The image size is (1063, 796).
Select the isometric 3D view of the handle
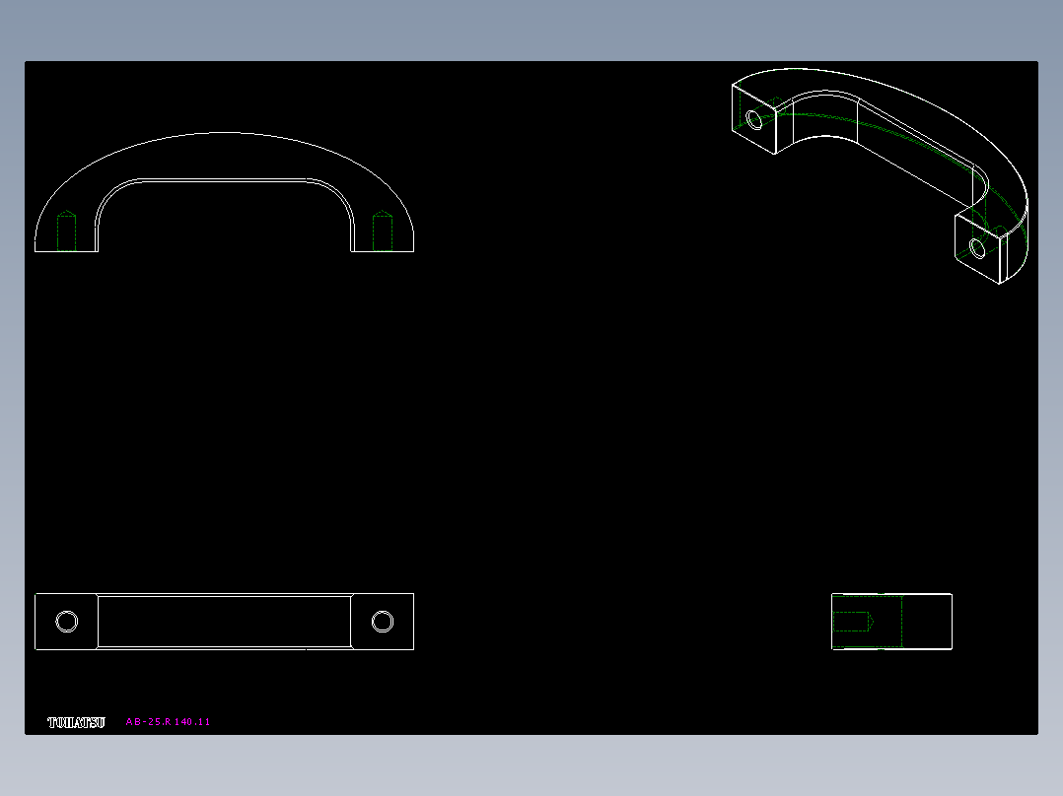pyautogui.click(x=880, y=175)
